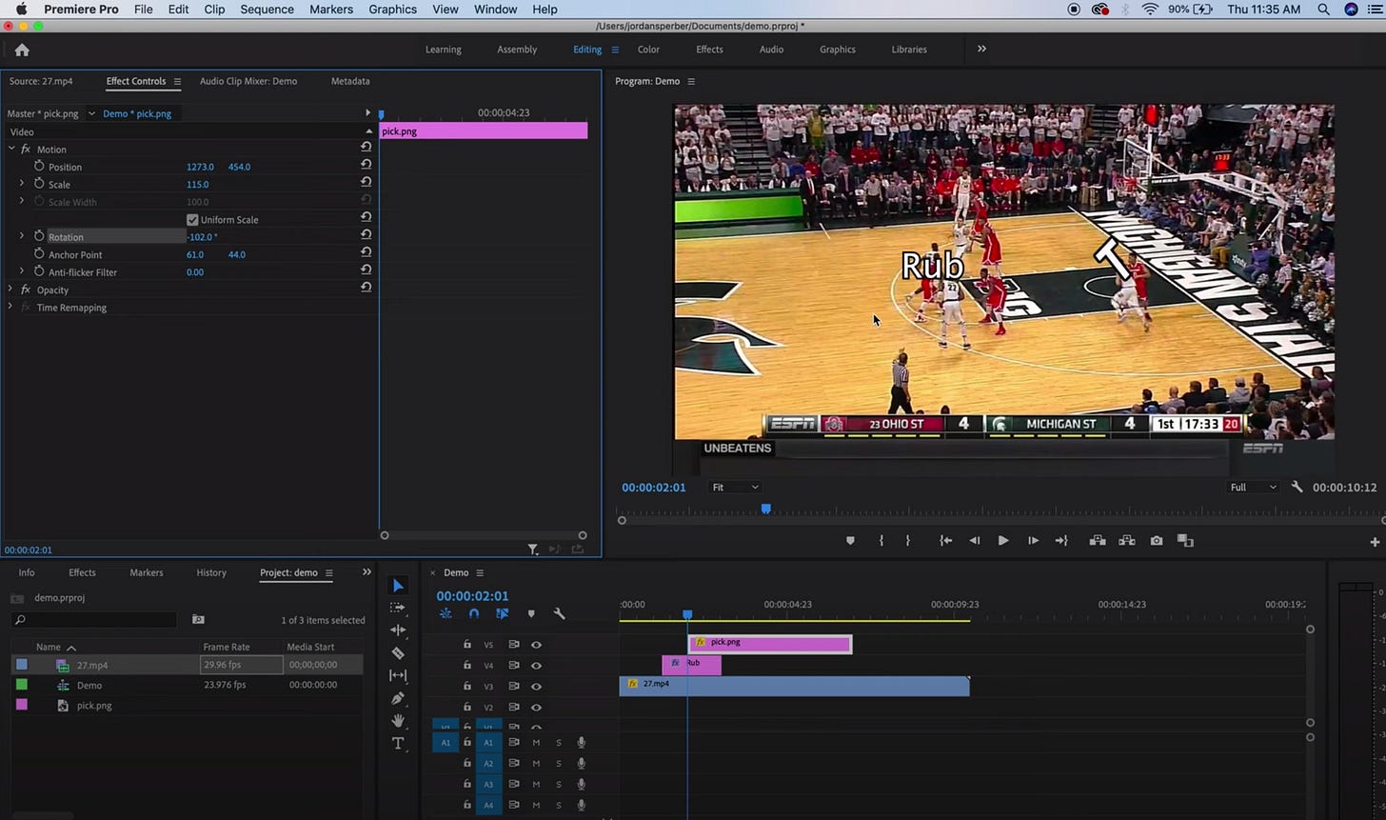
Task: Reset the Anchor Point parameter
Action: (x=366, y=252)
